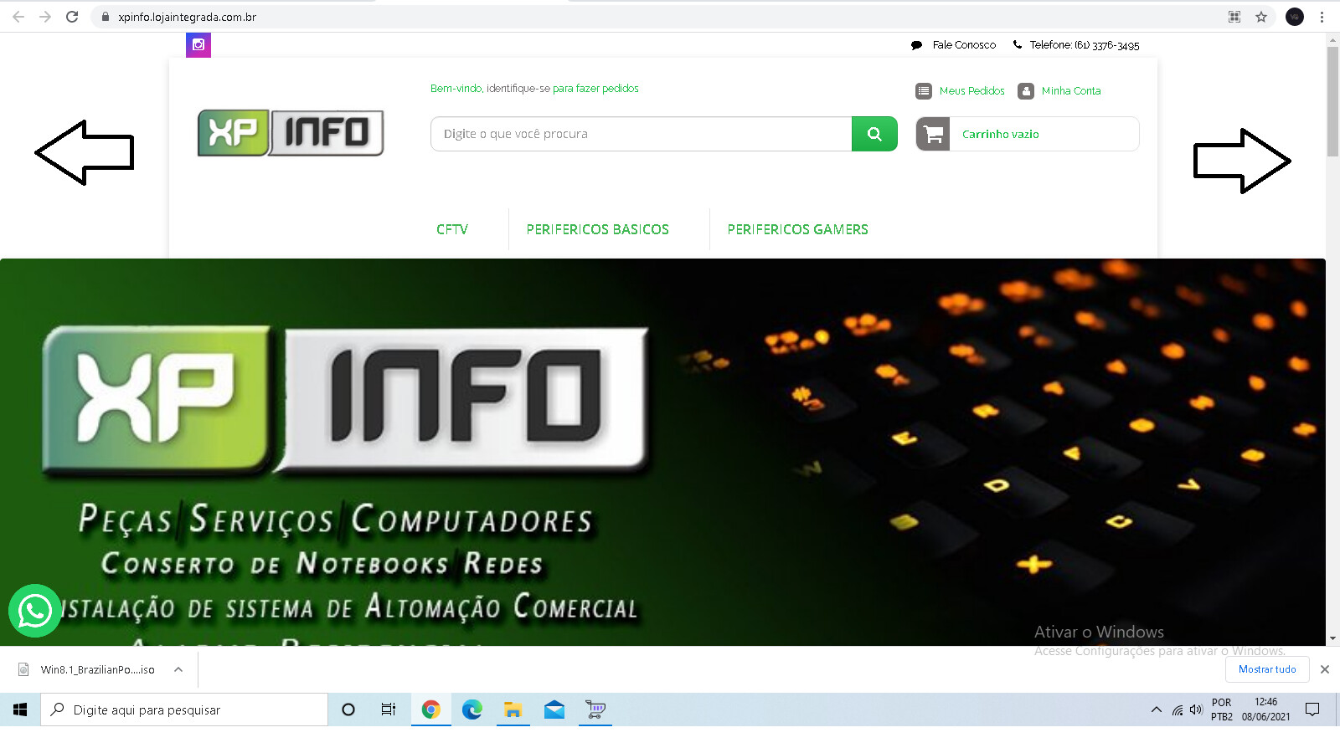Open the cart app on taskbar
The image size is (1340, 753).
[x=595, y=709]
